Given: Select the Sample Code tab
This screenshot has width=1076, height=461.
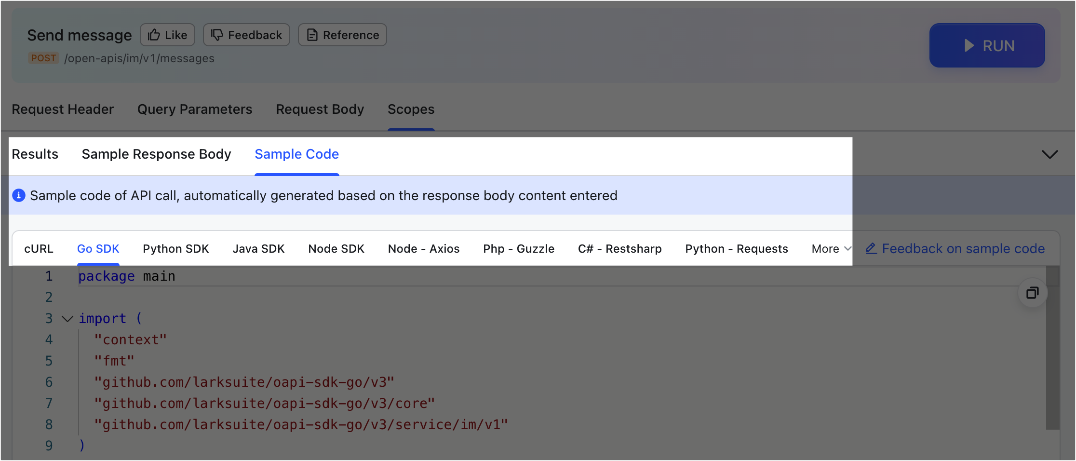Looking at the screenshot, I should [296, 154].
